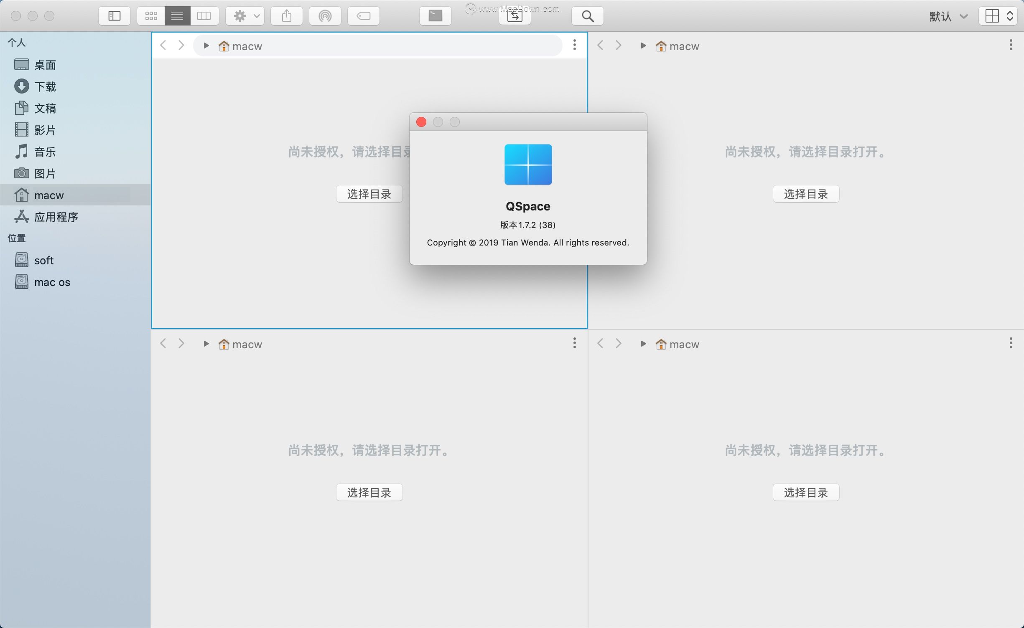Open the 默认 workspace dropdown
Screen dimensions: 1024x628
[948, 16]
